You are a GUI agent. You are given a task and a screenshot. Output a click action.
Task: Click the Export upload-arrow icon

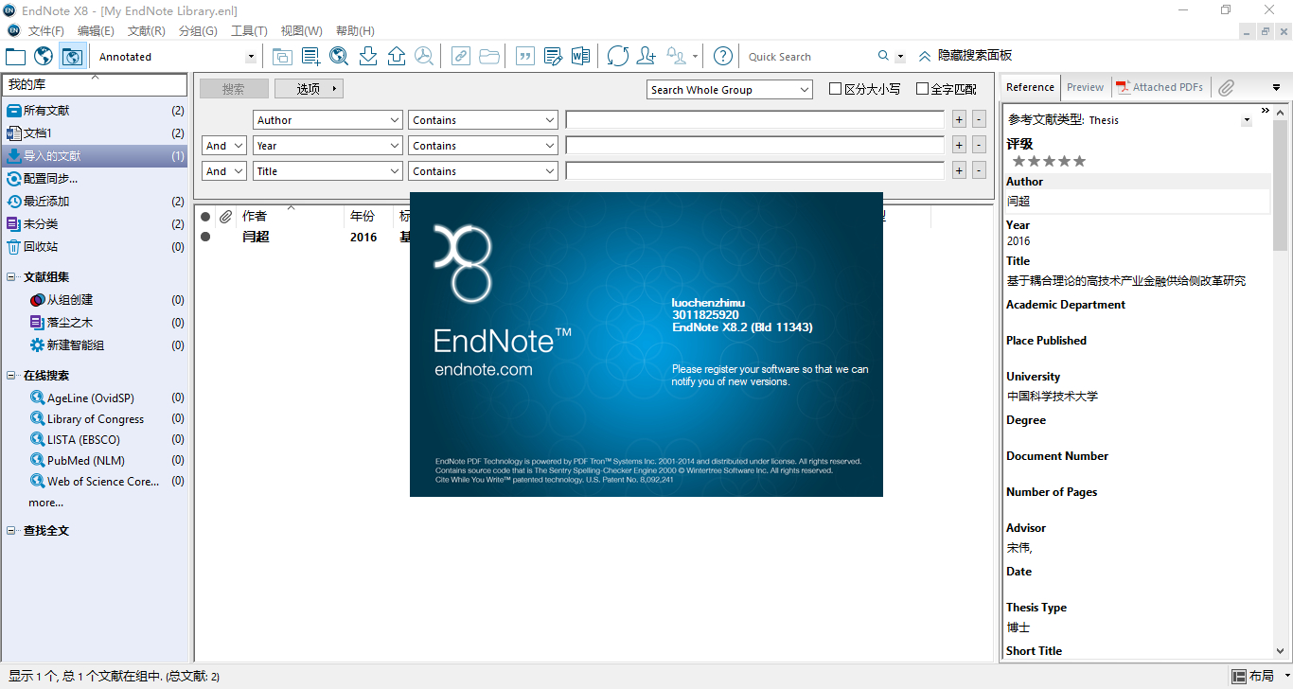tap(397, 57)
